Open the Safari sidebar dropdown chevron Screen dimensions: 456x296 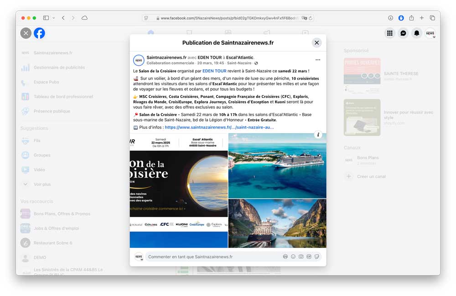pyautogui.click(x=54, y=18)
